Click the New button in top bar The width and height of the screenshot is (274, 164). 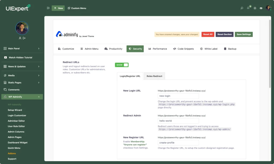click(58, 8)
